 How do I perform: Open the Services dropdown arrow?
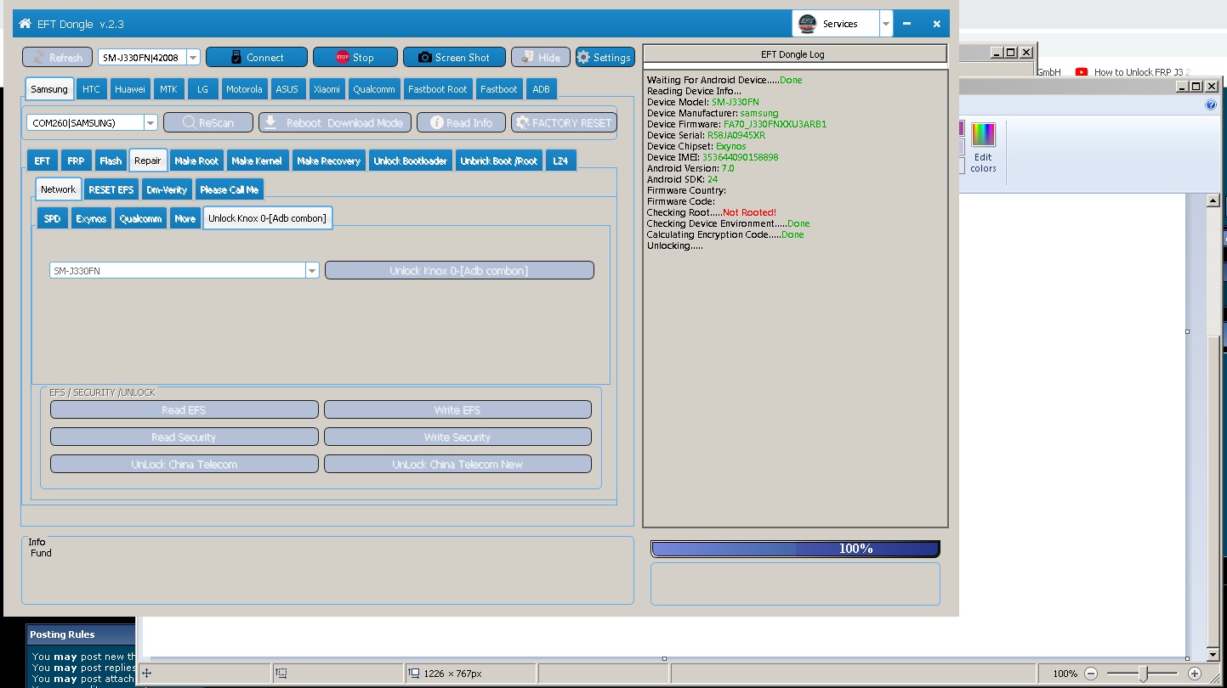[886, 24]
